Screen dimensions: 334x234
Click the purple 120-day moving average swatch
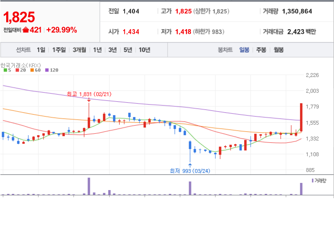point(47,70)
